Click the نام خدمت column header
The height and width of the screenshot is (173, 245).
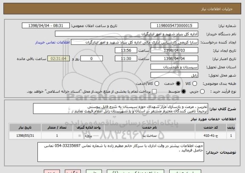[150, 128]
